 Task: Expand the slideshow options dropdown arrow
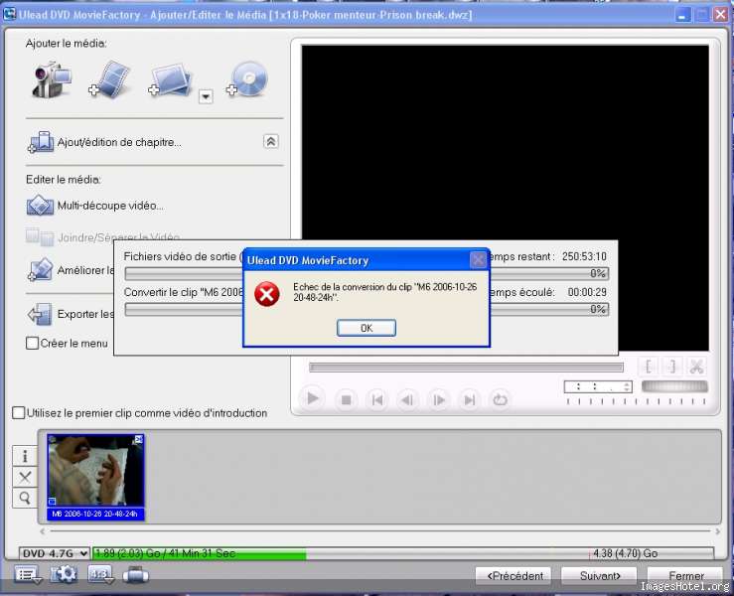[x=206, y=96]
